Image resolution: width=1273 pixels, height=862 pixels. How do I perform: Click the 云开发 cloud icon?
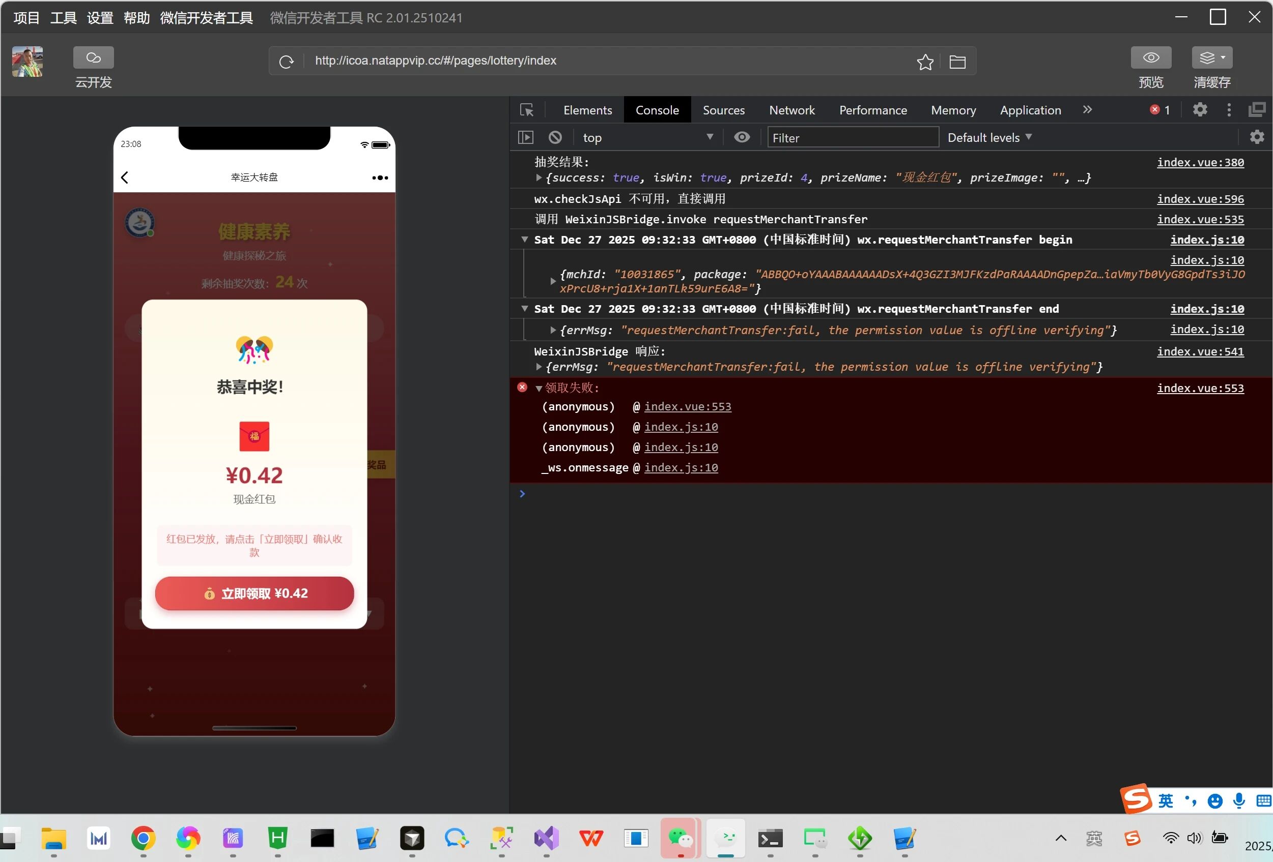pyautogui.click(x=93, y=57)
